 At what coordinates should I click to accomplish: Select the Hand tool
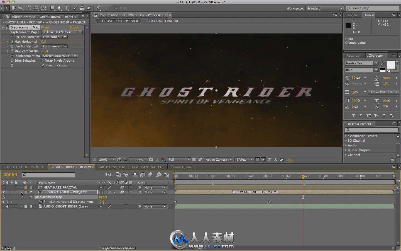pos(13,8)
